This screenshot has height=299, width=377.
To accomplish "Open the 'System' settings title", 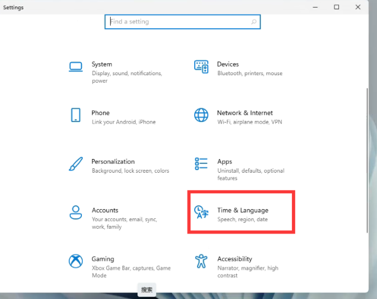I will point(101,64).
